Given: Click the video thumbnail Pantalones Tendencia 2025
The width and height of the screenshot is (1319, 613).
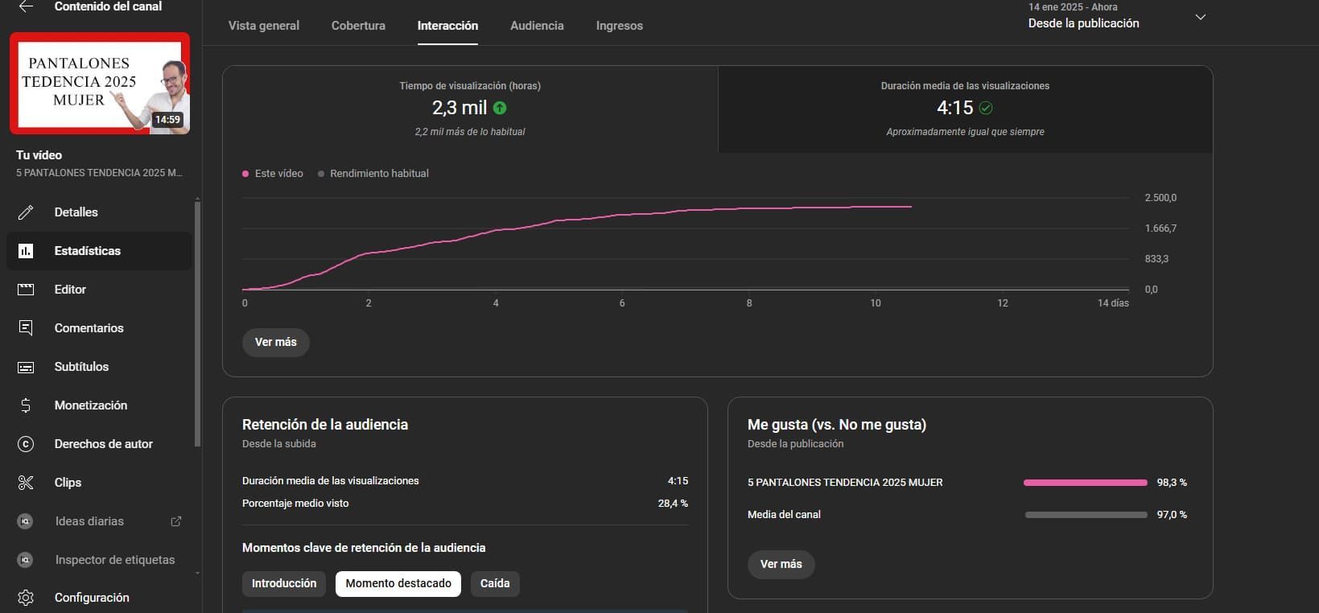Looking at the screenshot, I should tap(100, 83).
